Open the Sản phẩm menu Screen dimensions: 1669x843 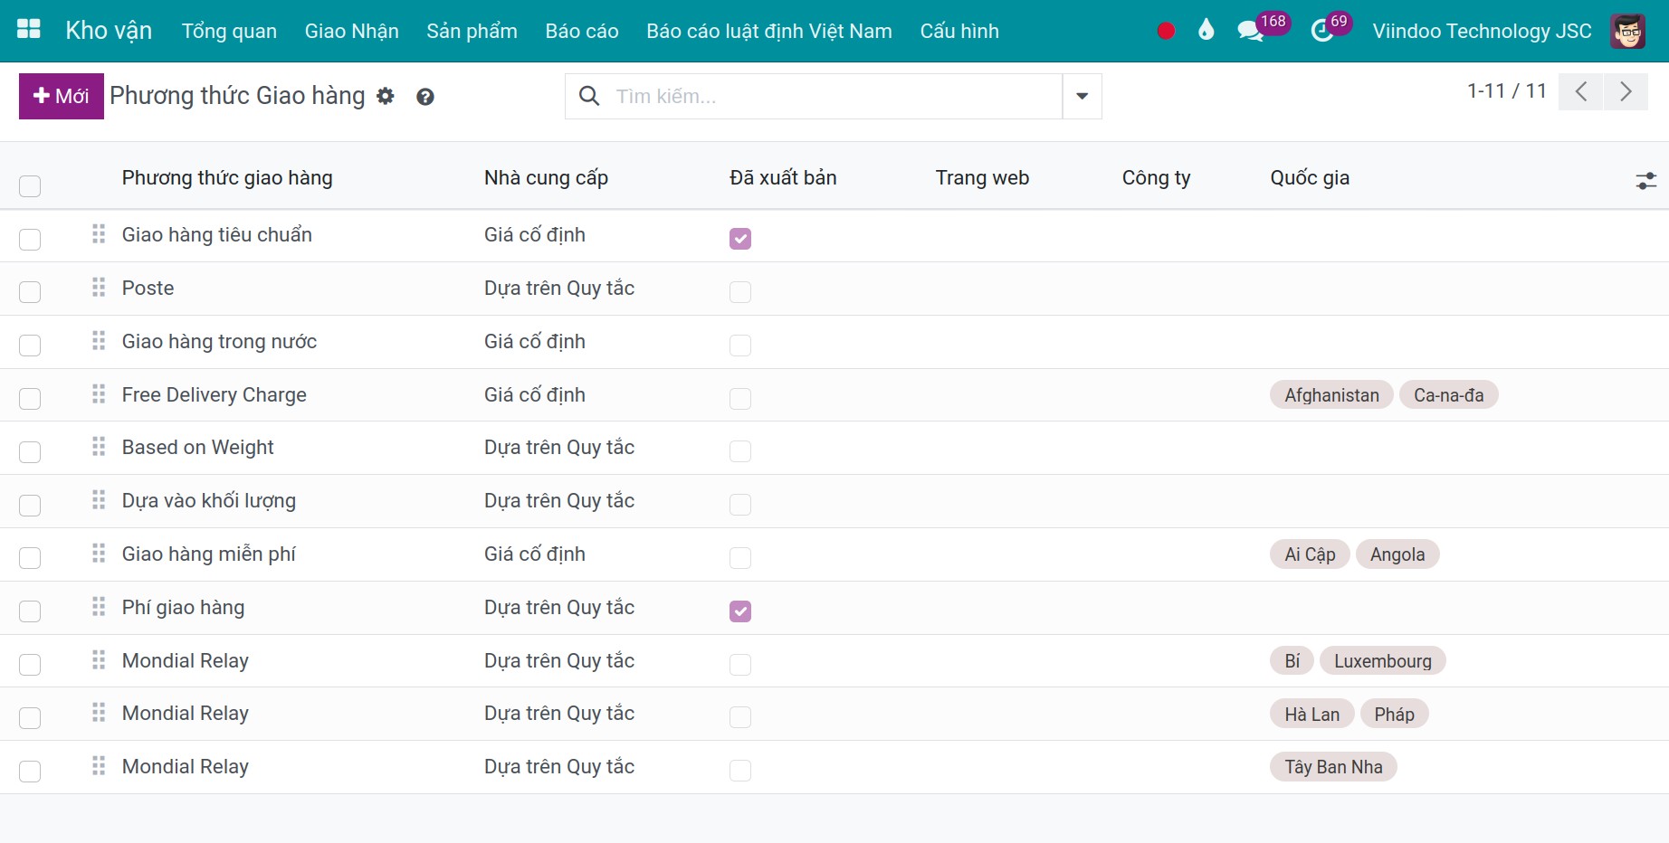pyautogui.click(x=472, y=31)
